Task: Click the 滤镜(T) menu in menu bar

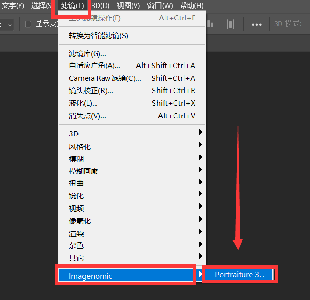Action: [72, 6]
